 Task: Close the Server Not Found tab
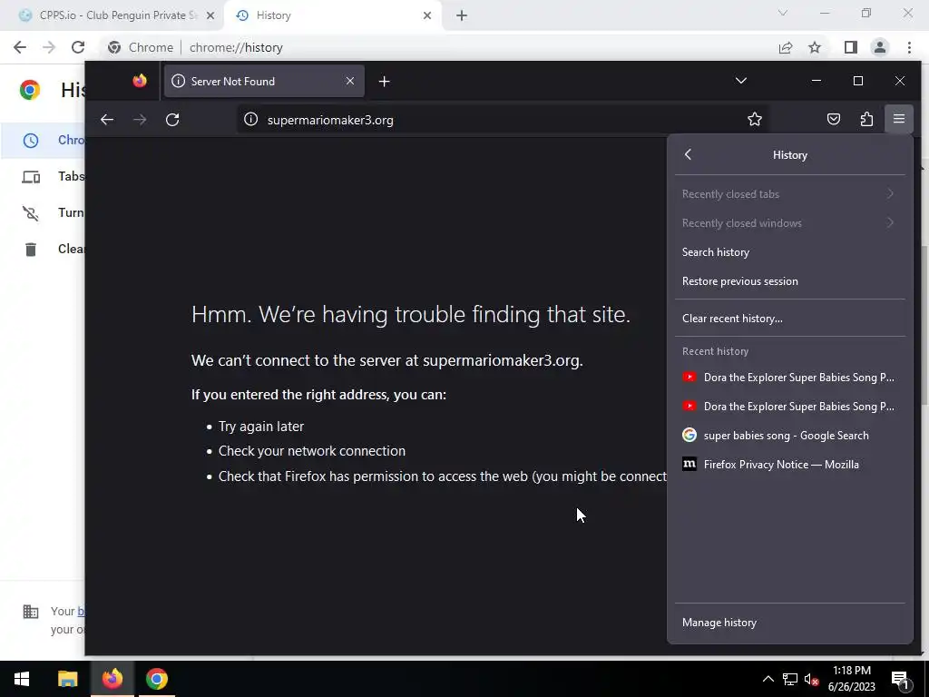click(x=350, y=81)
